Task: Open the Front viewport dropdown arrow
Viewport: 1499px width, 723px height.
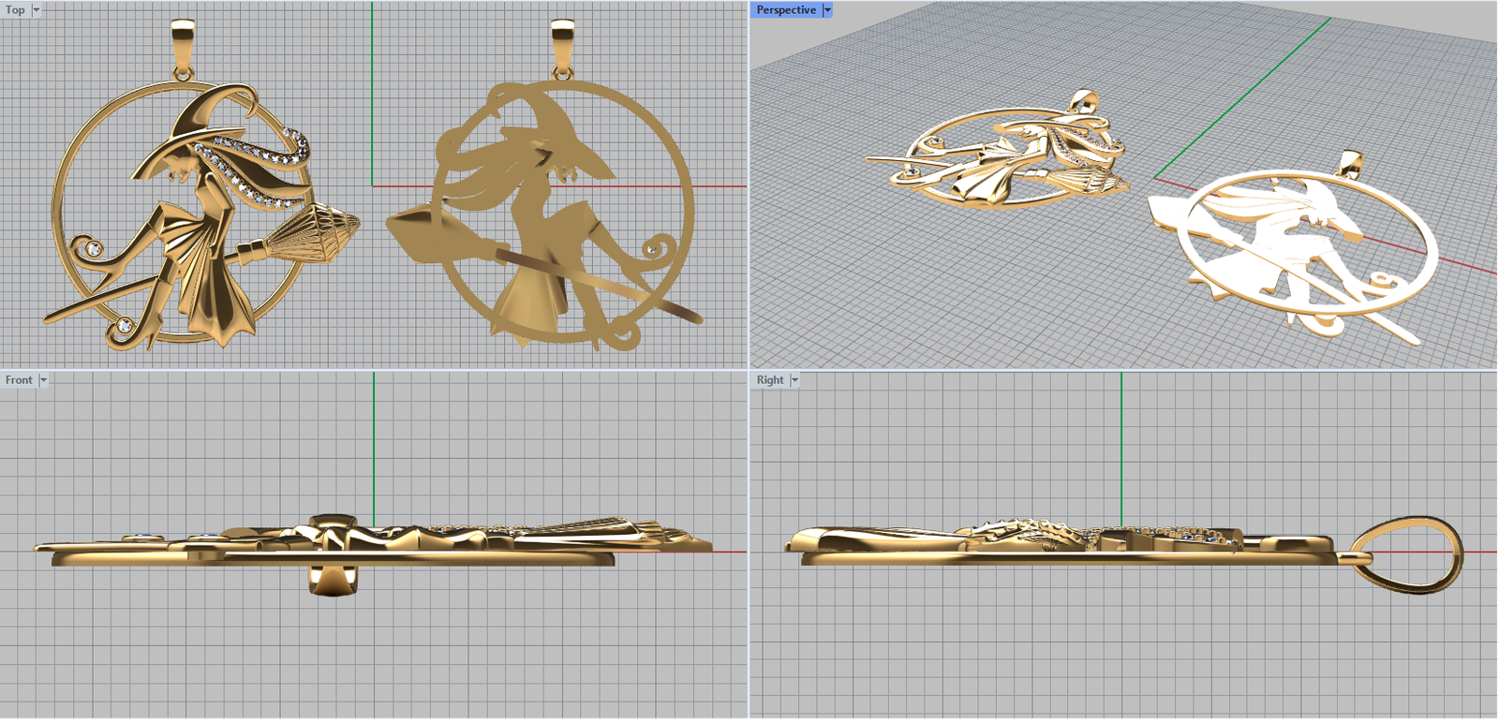Action: click(43, 380)
